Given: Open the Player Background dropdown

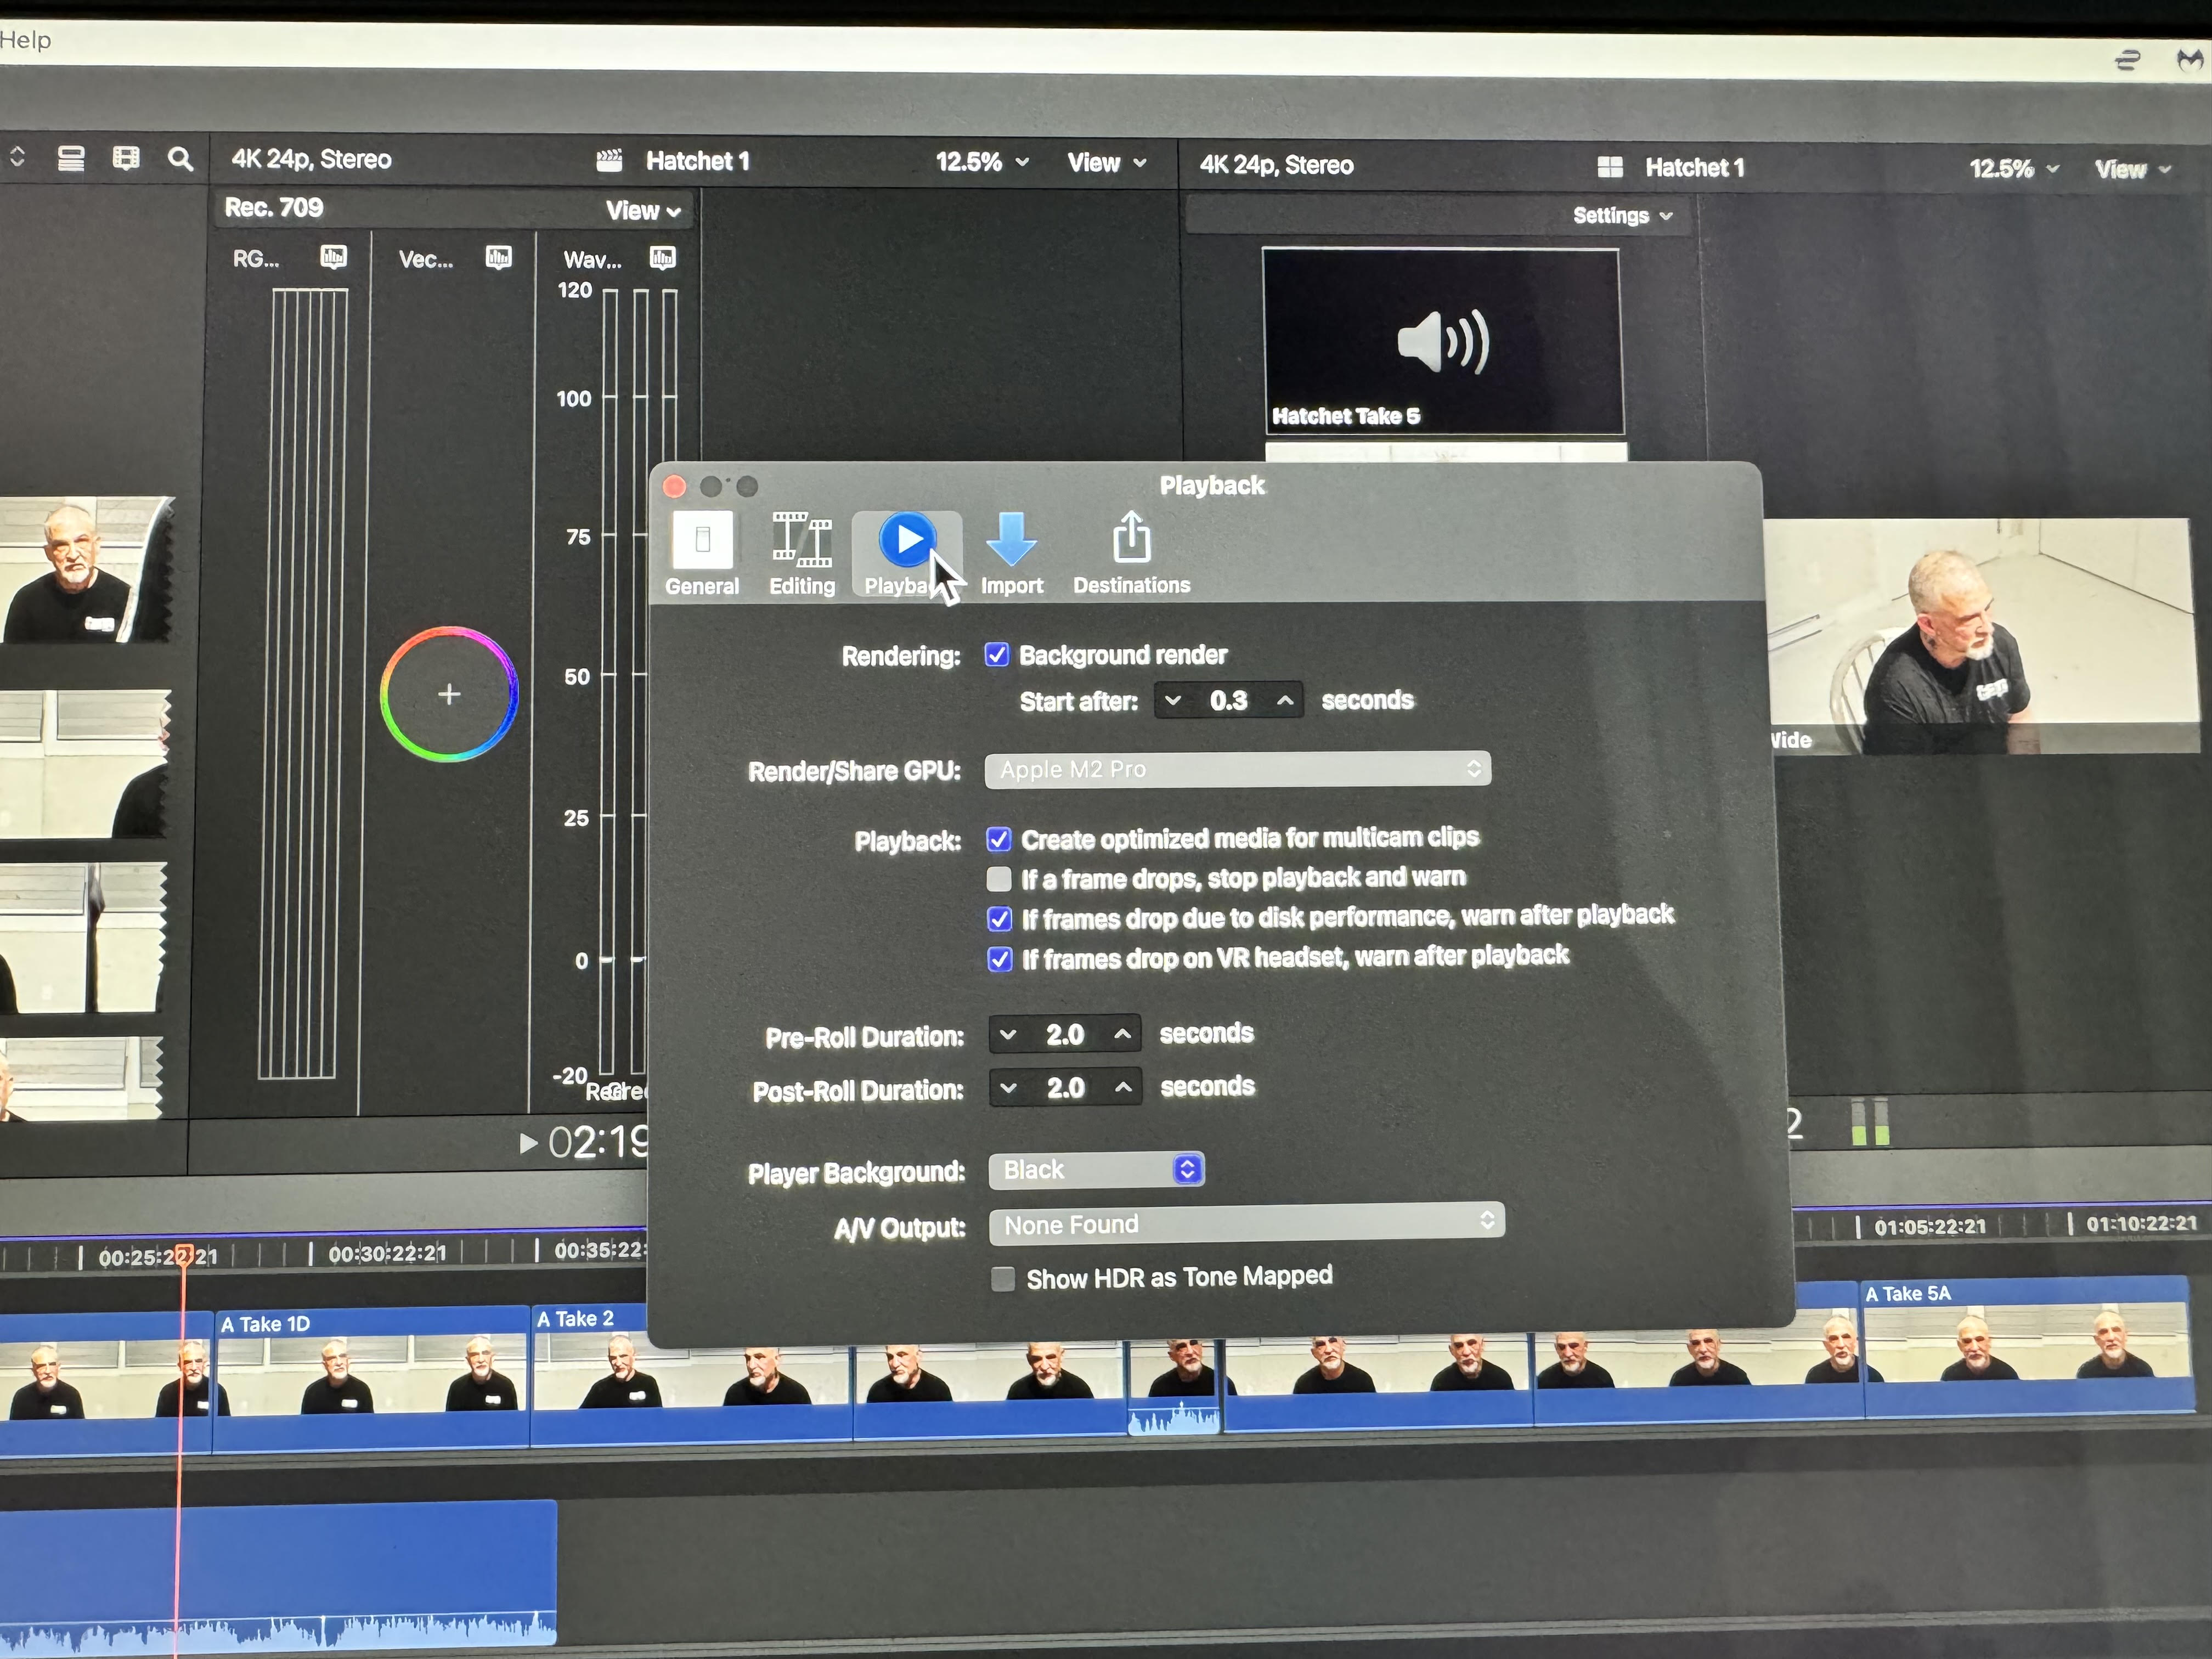Looking at the screenshot, I should coord(1096,1170).
